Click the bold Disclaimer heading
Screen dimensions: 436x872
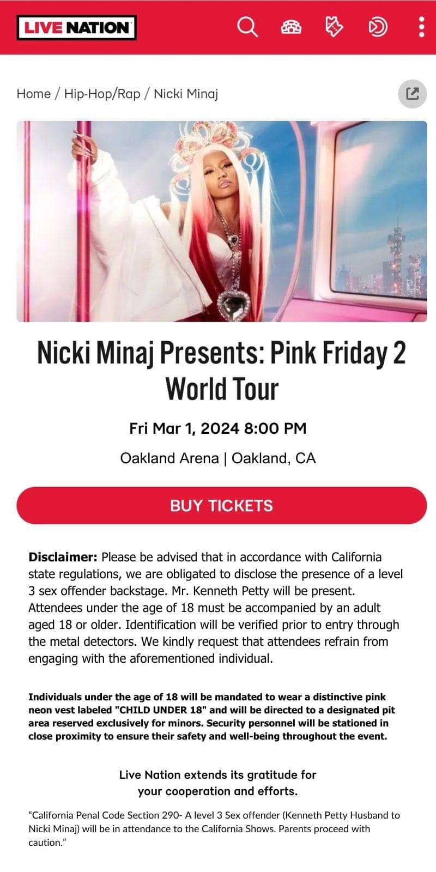[63, 557]
